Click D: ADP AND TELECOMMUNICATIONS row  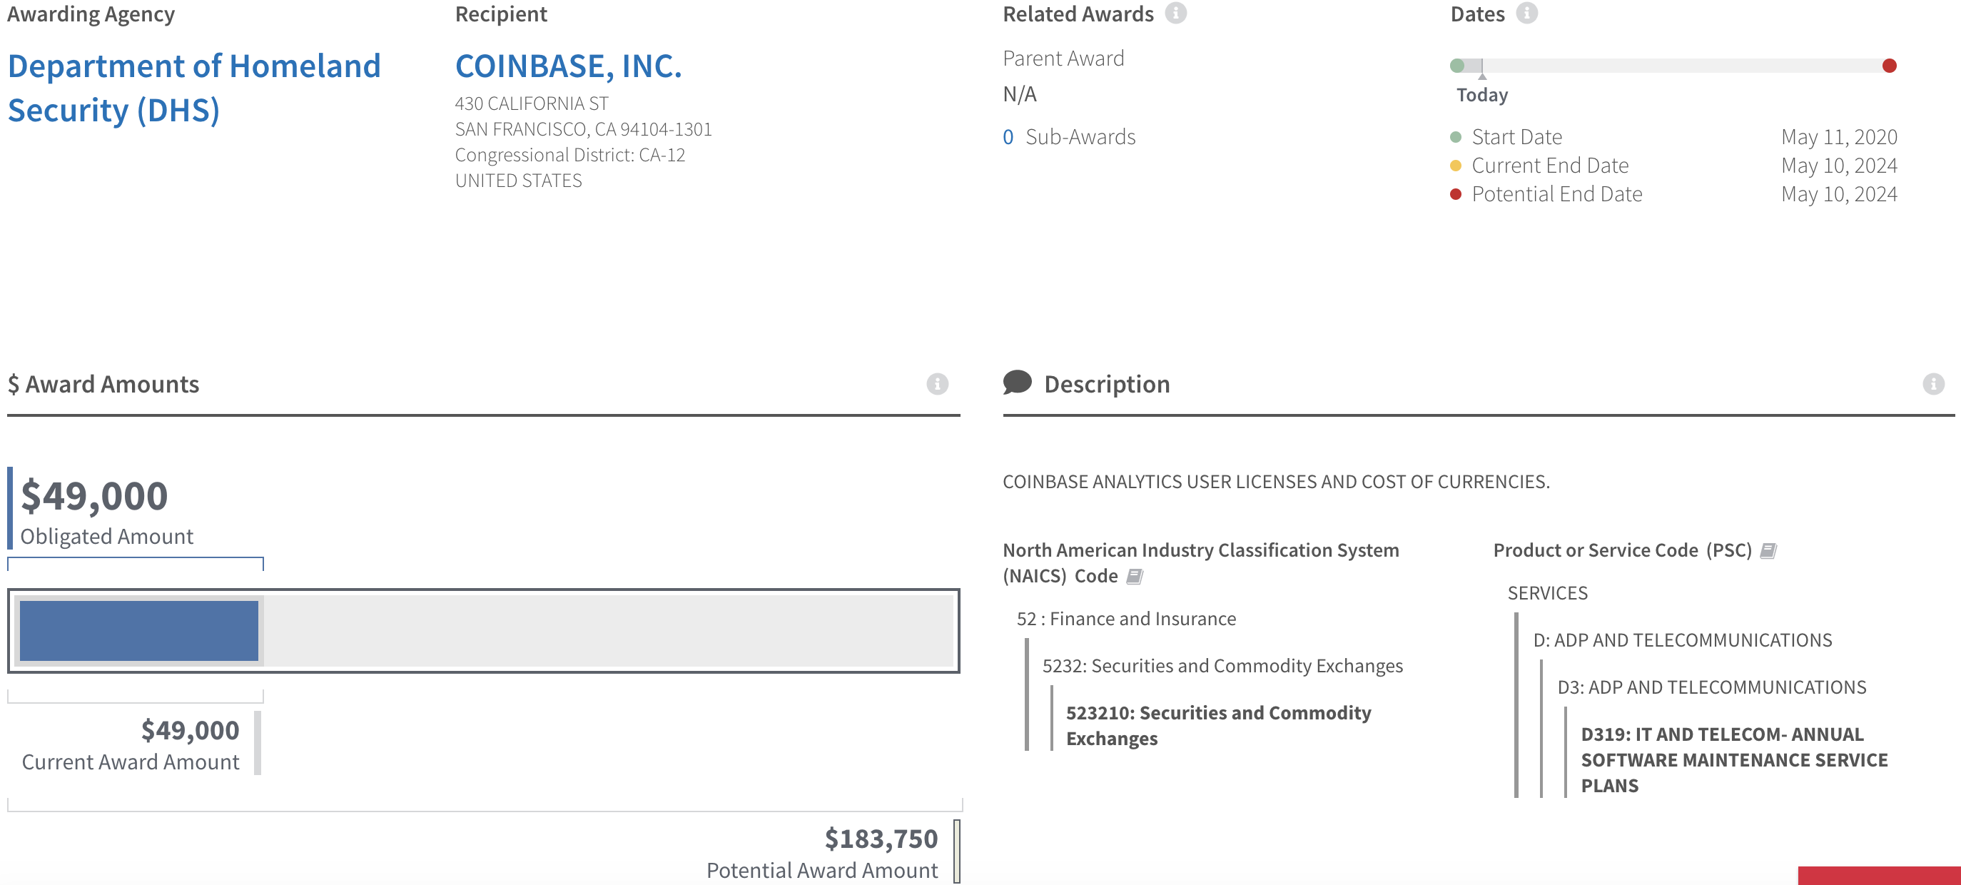point(1683,640)
